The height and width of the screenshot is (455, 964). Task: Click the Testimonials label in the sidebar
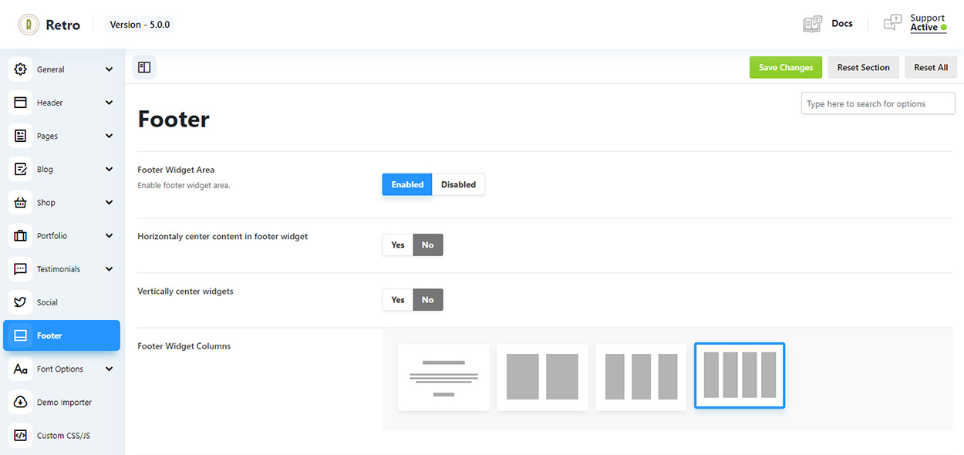pos(59,269)
